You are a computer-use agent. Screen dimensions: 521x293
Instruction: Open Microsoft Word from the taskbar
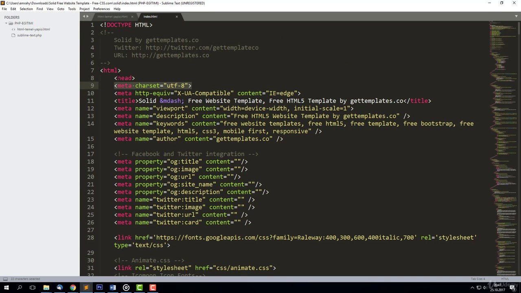click(x=113, y=288)
